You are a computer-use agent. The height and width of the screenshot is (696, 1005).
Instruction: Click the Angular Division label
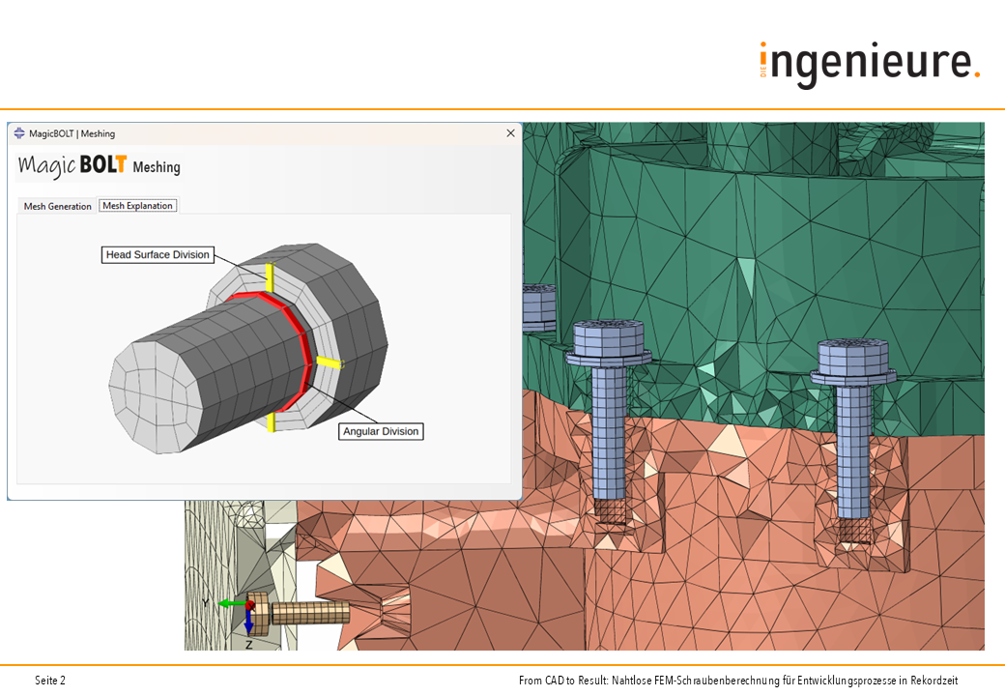point(382,431)
